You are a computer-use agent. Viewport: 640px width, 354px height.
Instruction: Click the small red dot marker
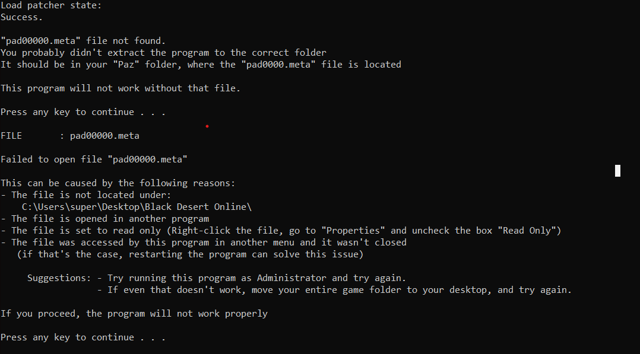coord(207,126)
